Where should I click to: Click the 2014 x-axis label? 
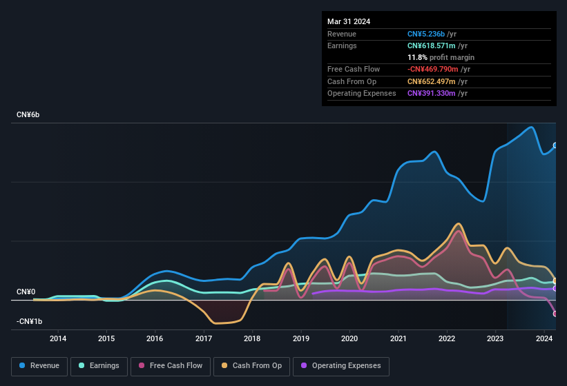pos(58,338)
